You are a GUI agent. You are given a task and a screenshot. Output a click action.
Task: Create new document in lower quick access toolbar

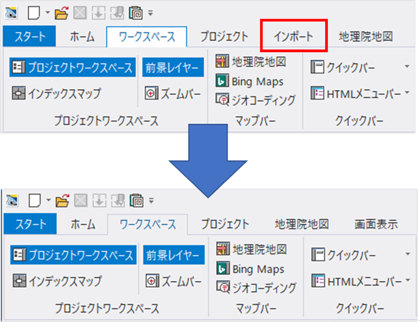click(35, 200)
